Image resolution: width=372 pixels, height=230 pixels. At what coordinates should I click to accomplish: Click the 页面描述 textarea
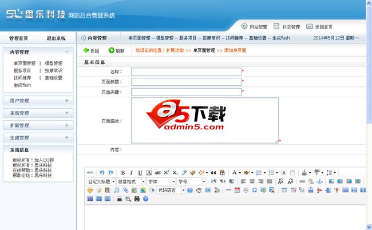(205, 121)
